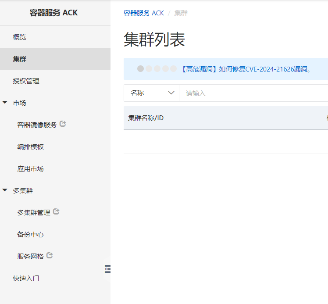Screen dimensions: 328x304
Task: Click 容器服务 ACK breadcrumb link
Action: (144, 13)
